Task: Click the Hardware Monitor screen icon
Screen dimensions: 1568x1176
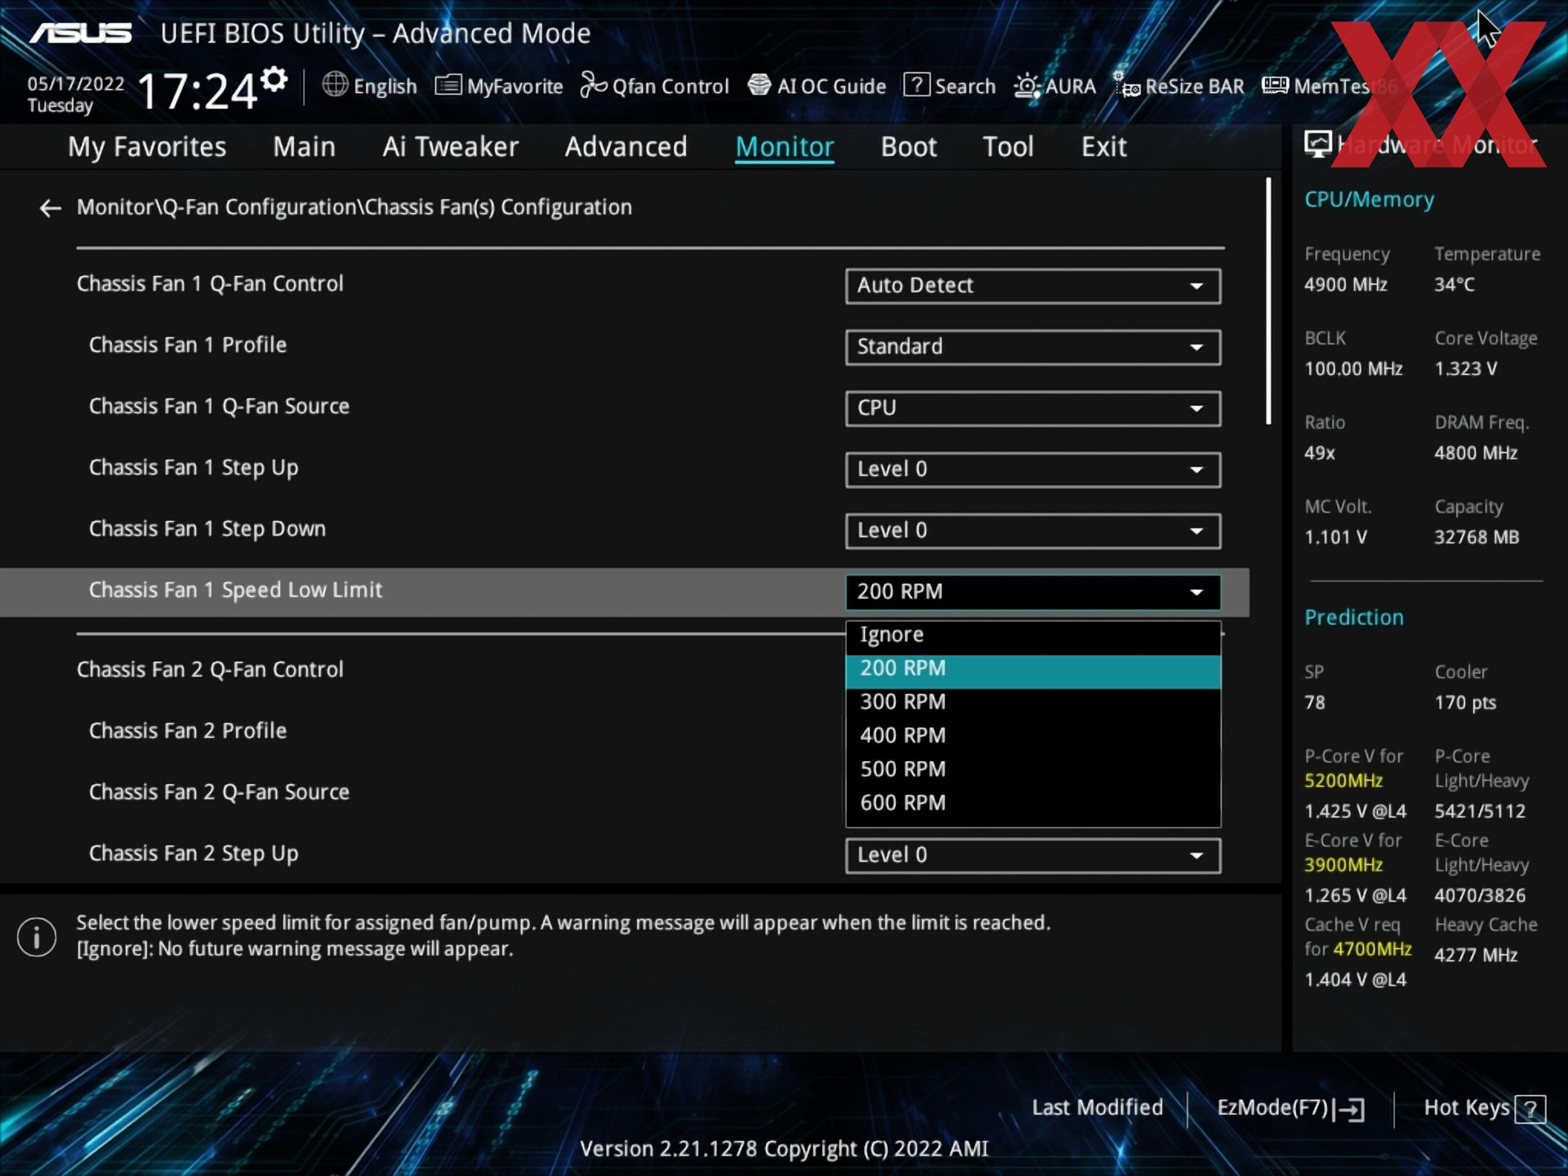Action: [1317, 145]
